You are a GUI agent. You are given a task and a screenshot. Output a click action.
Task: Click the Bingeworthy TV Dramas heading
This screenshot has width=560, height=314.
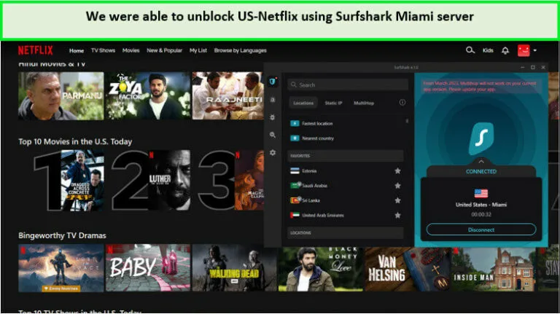[62, 235]
